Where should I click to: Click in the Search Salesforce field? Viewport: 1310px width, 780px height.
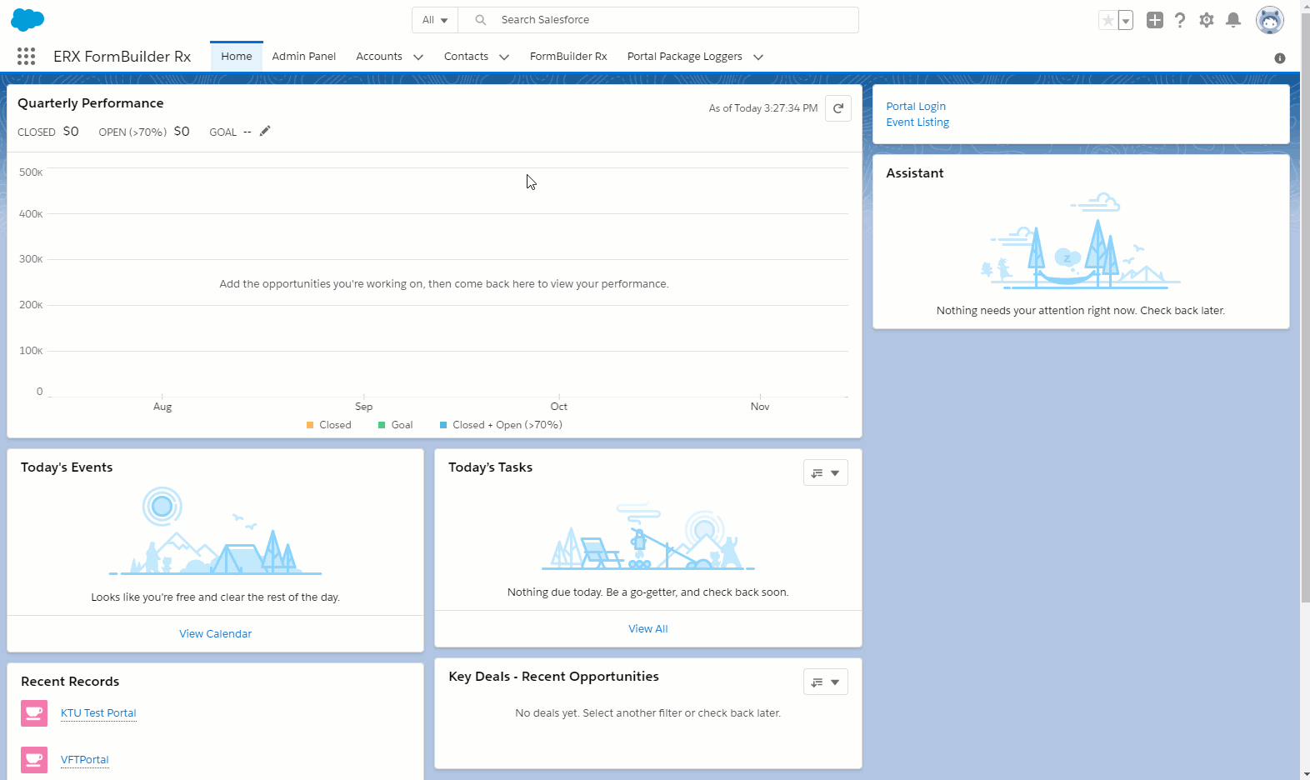coord(667,20)
